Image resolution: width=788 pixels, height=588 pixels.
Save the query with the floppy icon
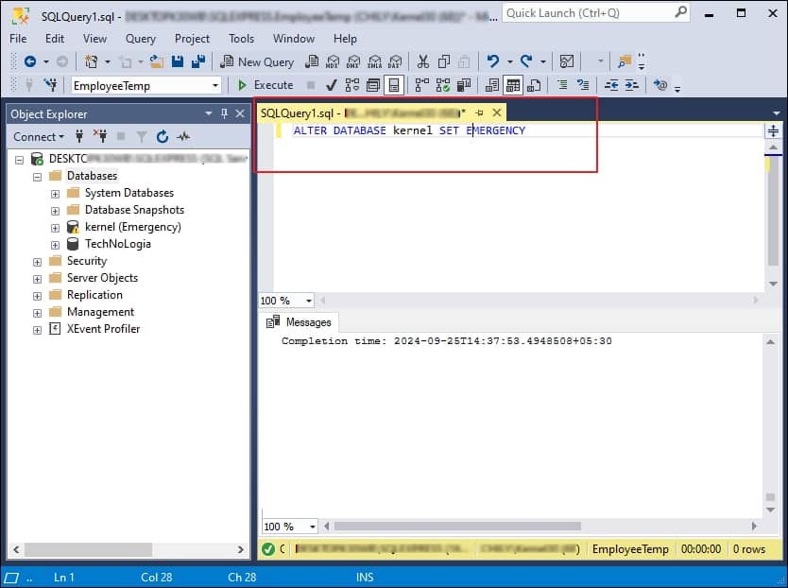pyautogui.click(x=178, y=61)
